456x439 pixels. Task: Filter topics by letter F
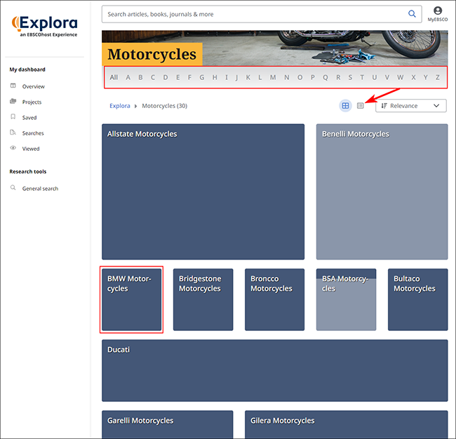pos(189,77)
